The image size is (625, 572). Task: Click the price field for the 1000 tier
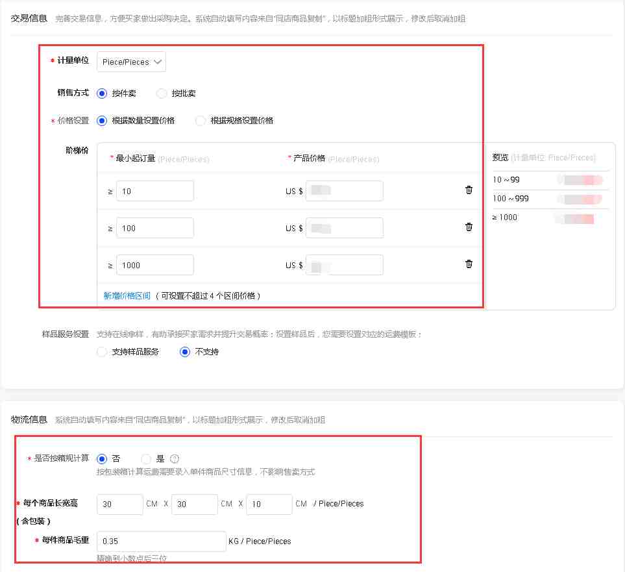point(345,266)
